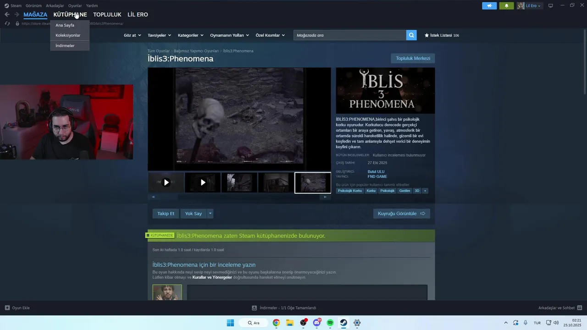The height and width of the screenshot is (330, 587).
Task: Click the padlock icon beside the URL
Action: tap(17, 23)
